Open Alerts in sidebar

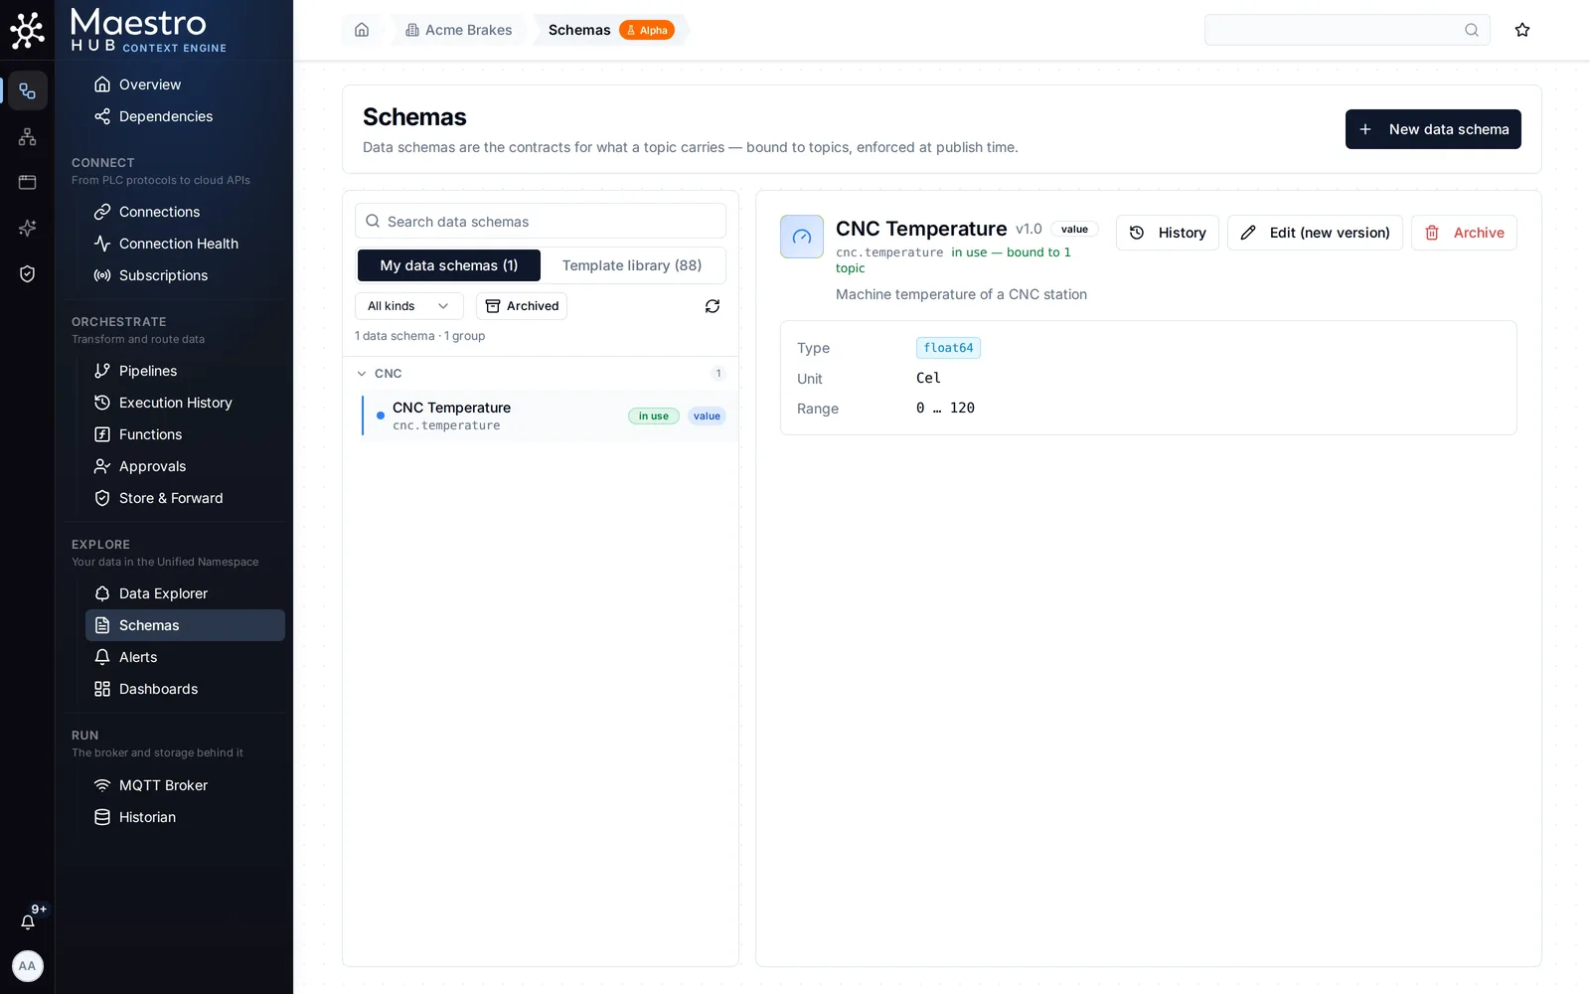click(x=185, y=657)
